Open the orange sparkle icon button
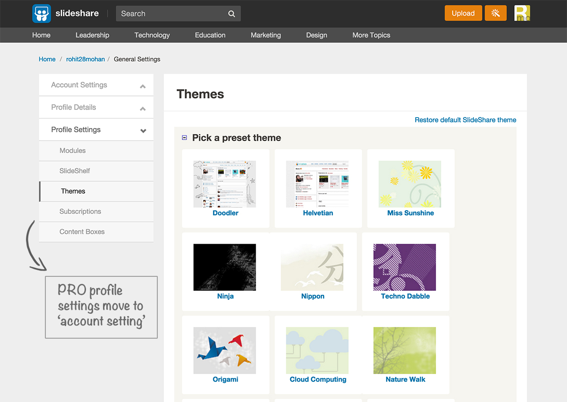567x402 pixels. (x=496, y=13)
